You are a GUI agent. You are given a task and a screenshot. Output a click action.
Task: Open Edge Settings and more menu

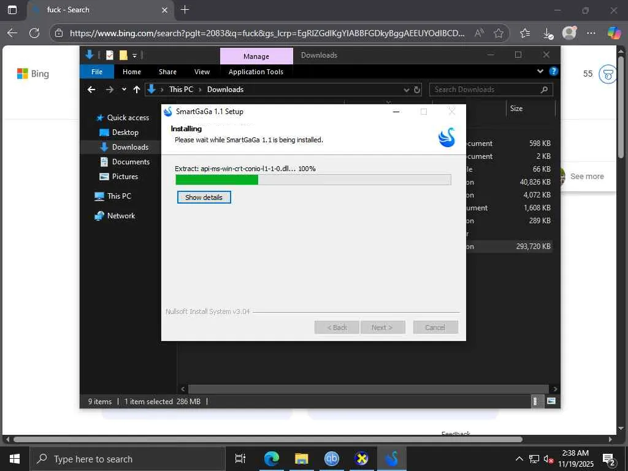tap(591, 33)
